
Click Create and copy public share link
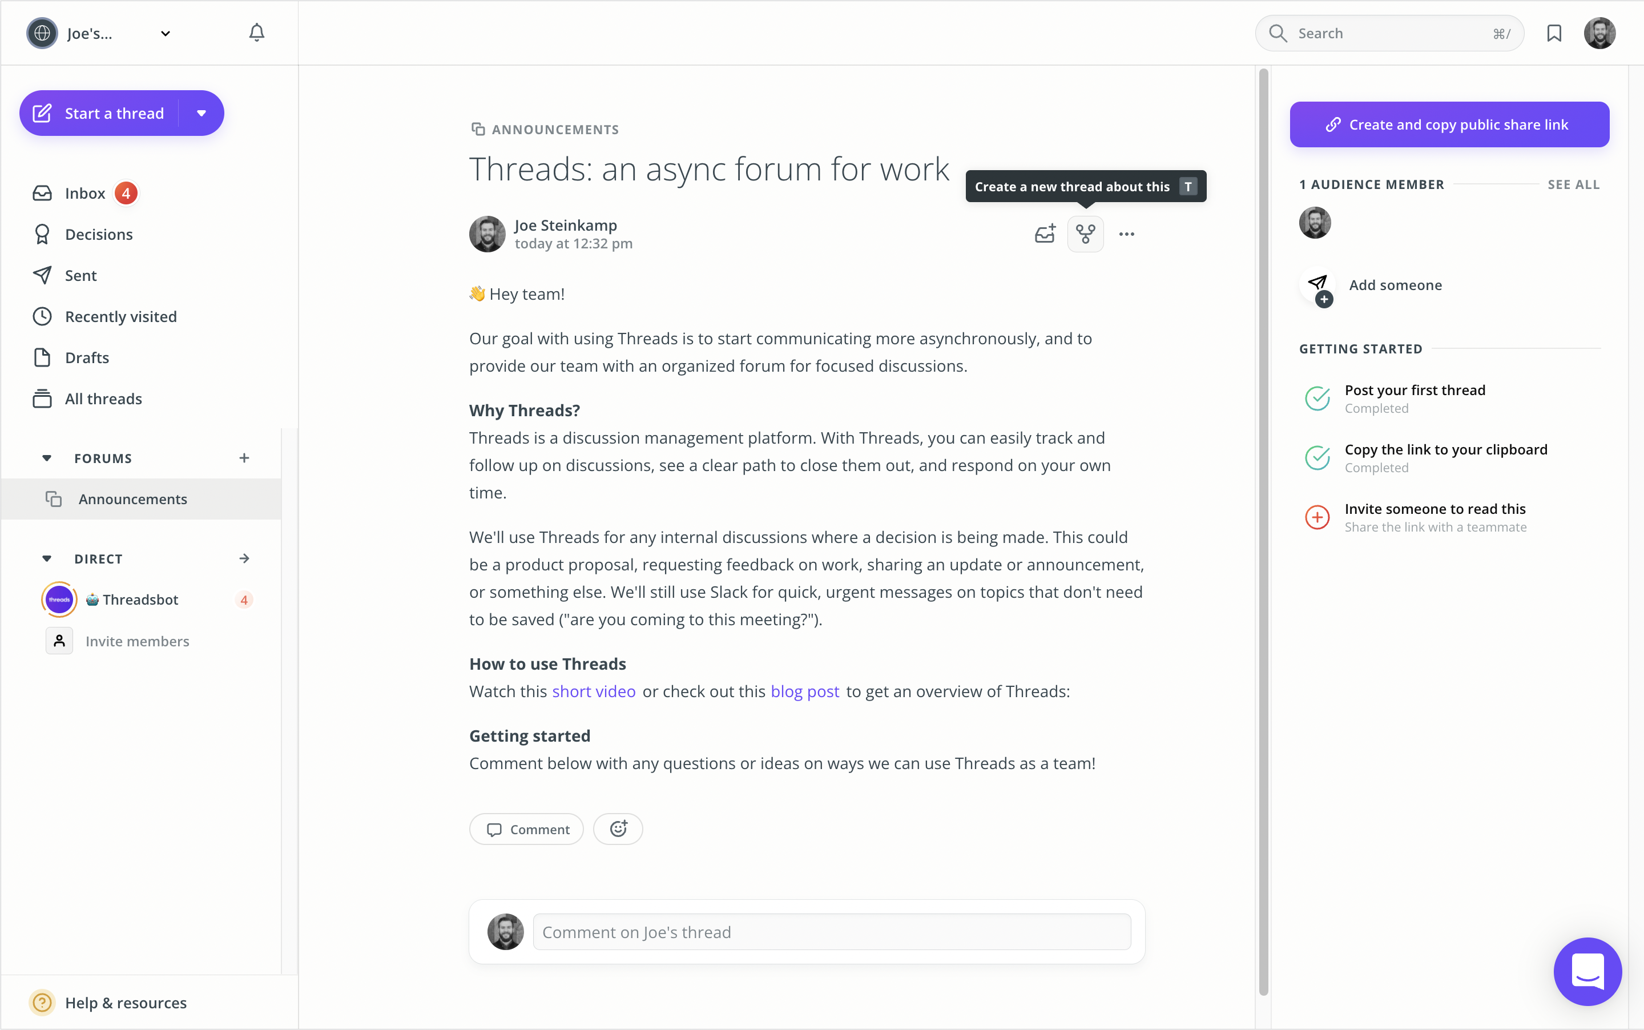click(1449, 124)
